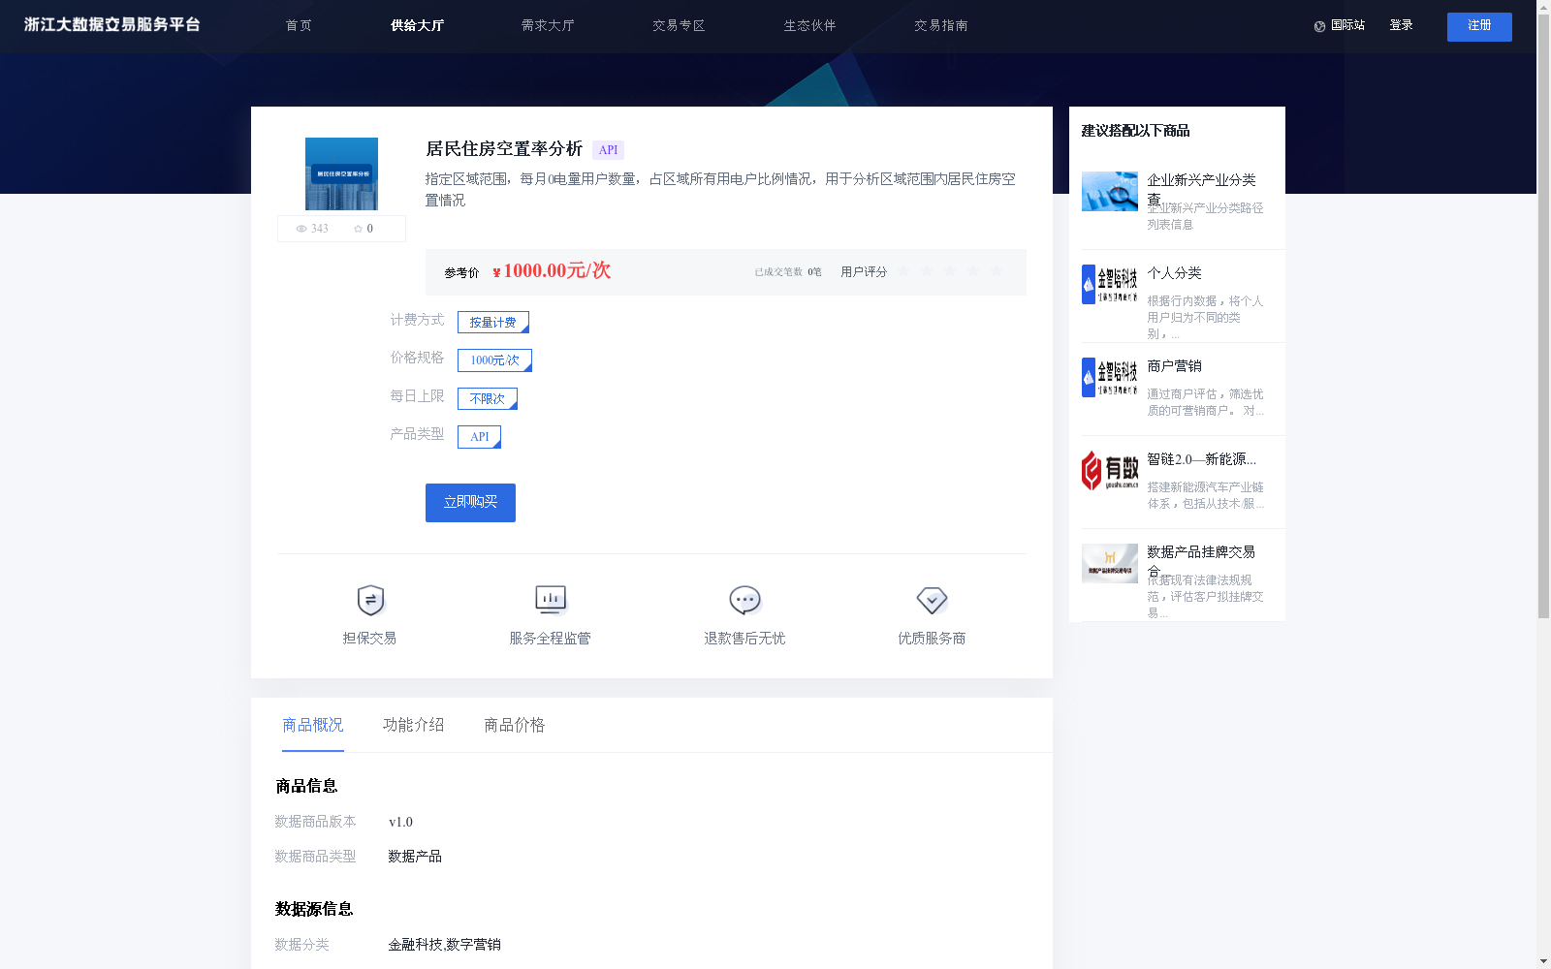
Task: Click the 数据产品 product type value
Action: pos(415,857)
